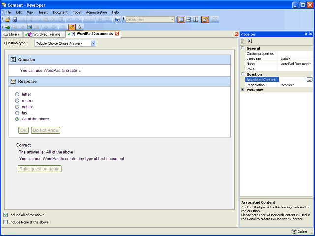Screen dimensions: 315x236
Task: Click the Language property value 'English'
Action: click(x=285, y=59)
